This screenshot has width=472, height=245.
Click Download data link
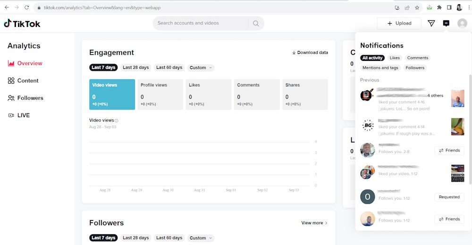[310, 53]
